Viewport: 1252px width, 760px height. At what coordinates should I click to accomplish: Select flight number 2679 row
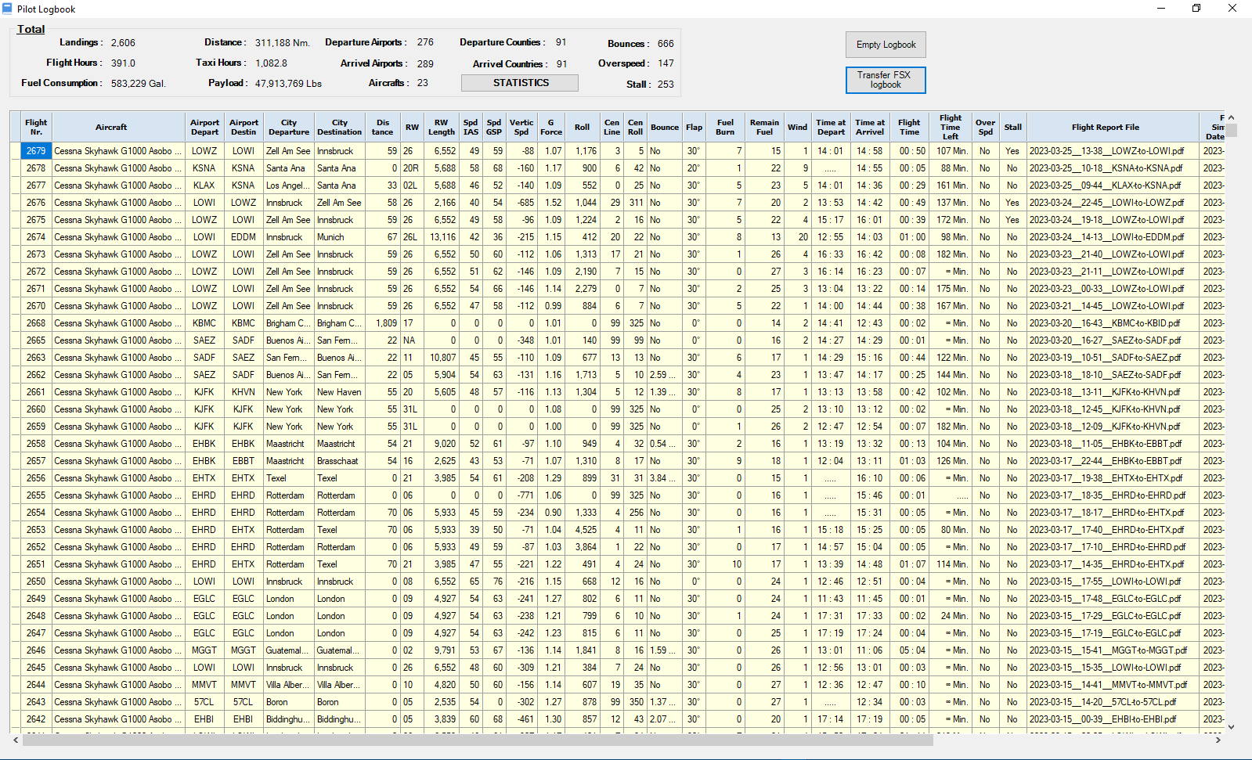tap(36, 151)
